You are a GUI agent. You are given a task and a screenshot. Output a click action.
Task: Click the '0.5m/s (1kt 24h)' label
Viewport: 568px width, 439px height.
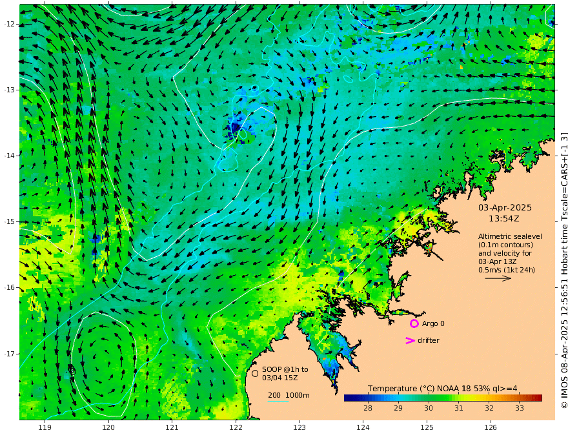click(x=507, y=270)
